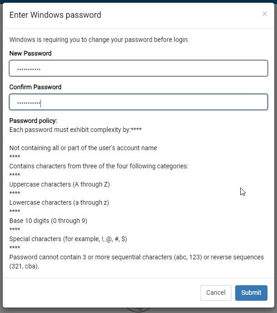
Task: Click the Submit button
Action: click(x=251, y=293)
